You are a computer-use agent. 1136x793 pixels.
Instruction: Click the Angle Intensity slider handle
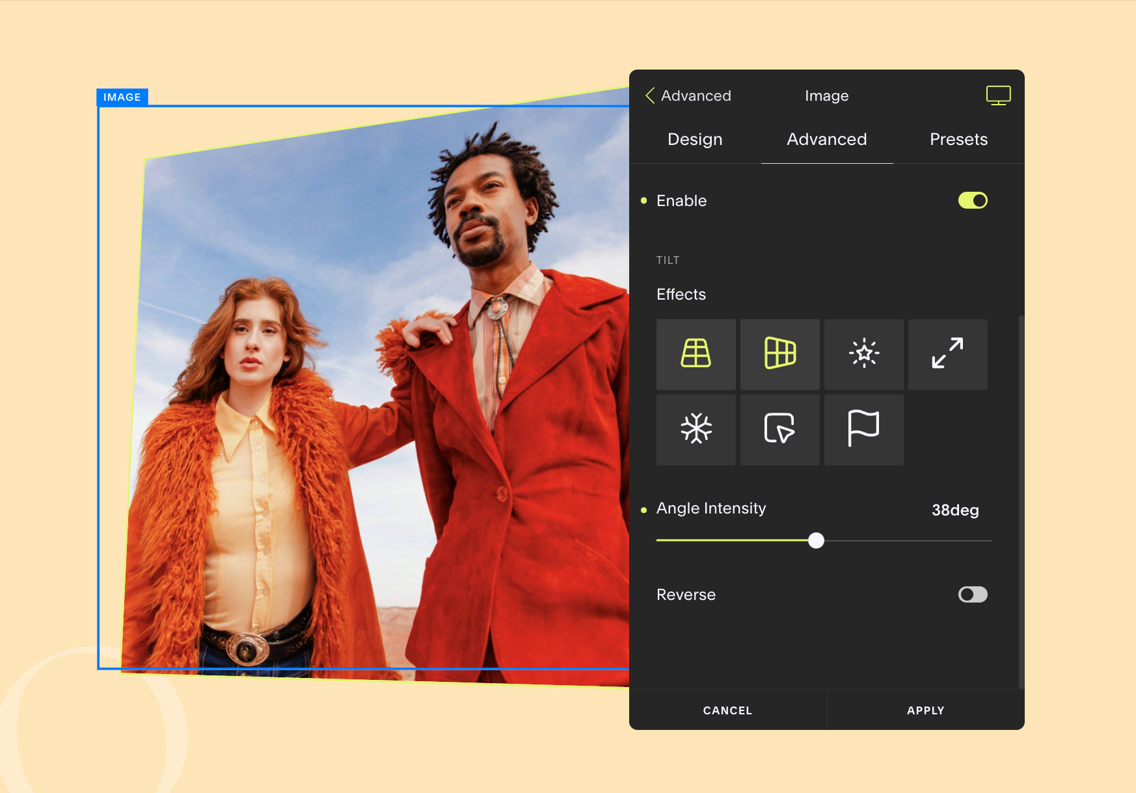(x=816, y=540)
